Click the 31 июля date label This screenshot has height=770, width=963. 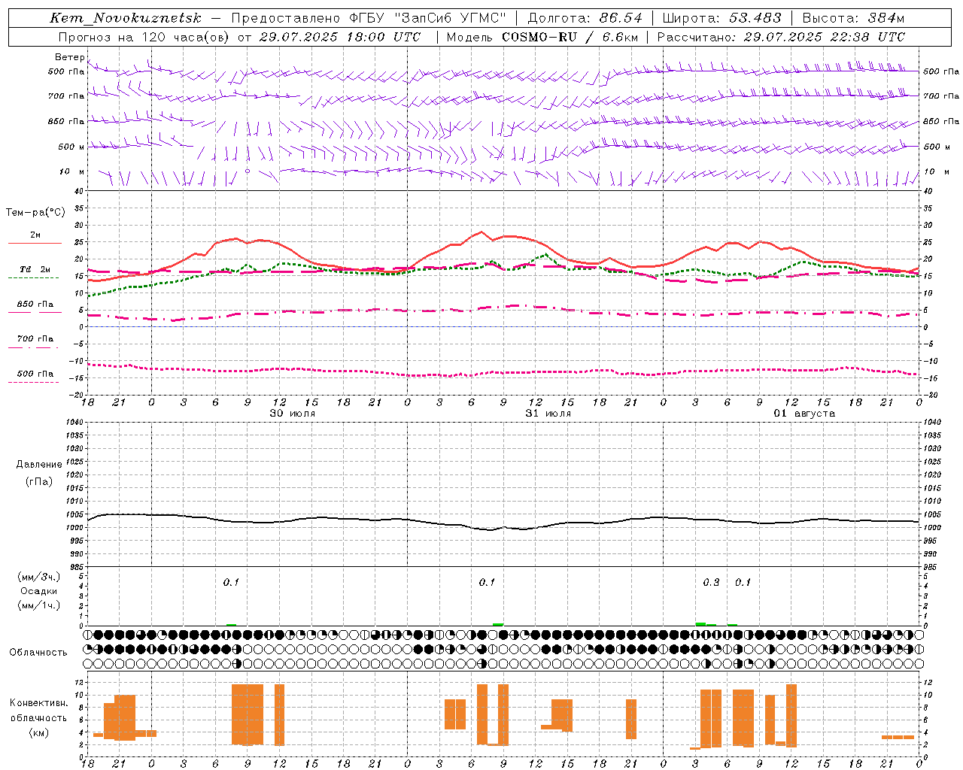point(548,414)
